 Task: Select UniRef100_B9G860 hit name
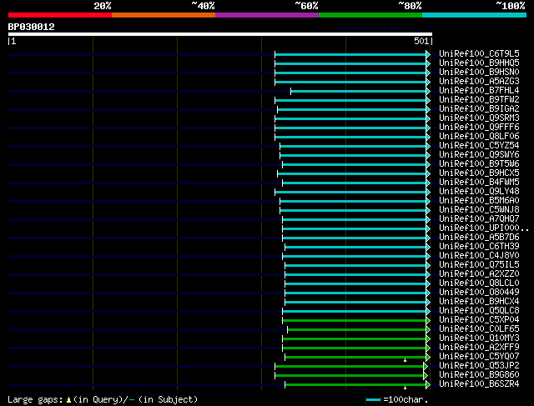(479, 375)
